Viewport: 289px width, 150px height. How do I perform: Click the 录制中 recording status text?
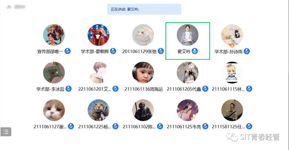click(x=20, y=7)
